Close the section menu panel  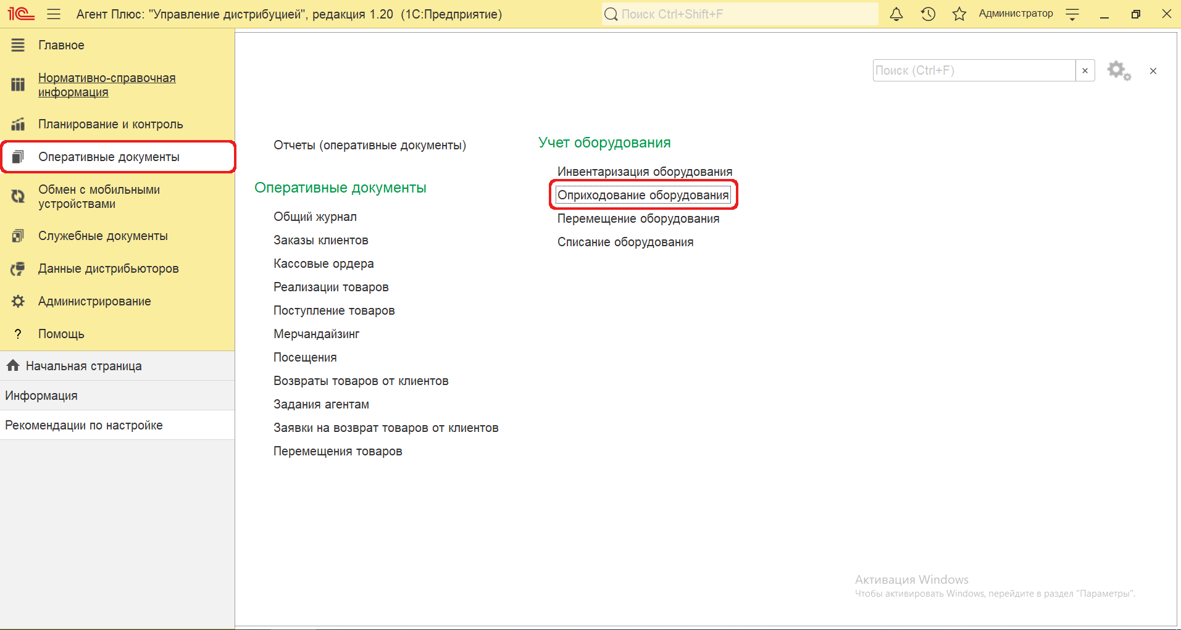click(1153, 71)
